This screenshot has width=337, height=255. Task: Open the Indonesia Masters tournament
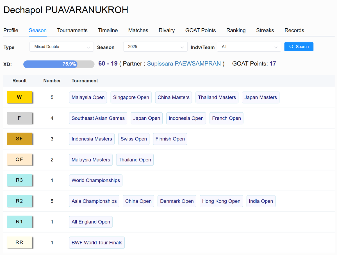point(92,139)
